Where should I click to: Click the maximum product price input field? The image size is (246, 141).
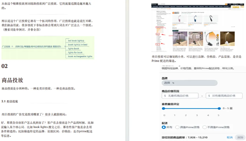point(224,95)
